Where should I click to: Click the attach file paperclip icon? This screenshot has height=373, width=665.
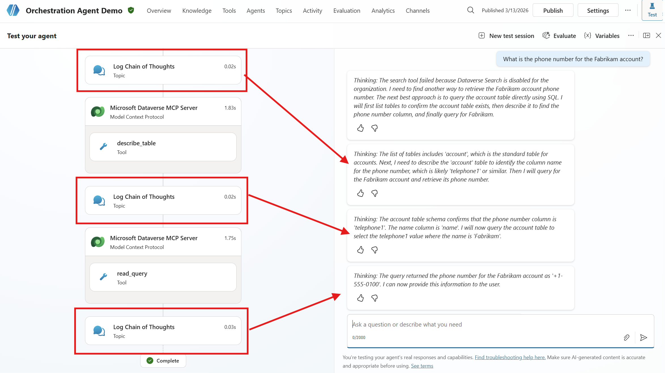(x=626, y=337)
